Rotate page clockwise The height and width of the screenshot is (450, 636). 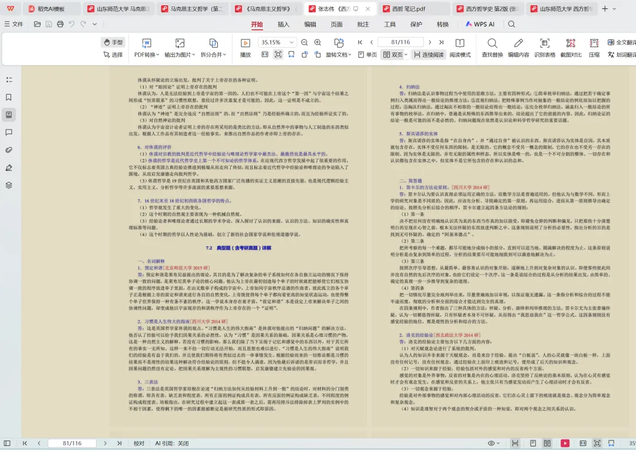317,54
